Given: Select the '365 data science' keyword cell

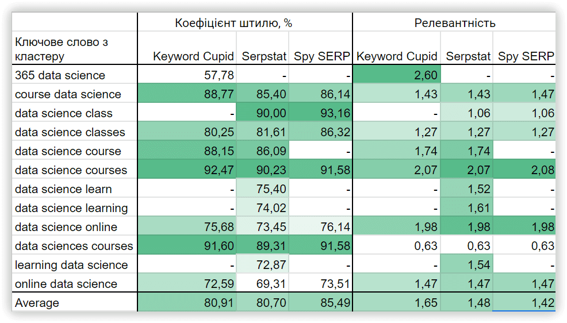Looking at the screenshot, I should tap(75, 75).
